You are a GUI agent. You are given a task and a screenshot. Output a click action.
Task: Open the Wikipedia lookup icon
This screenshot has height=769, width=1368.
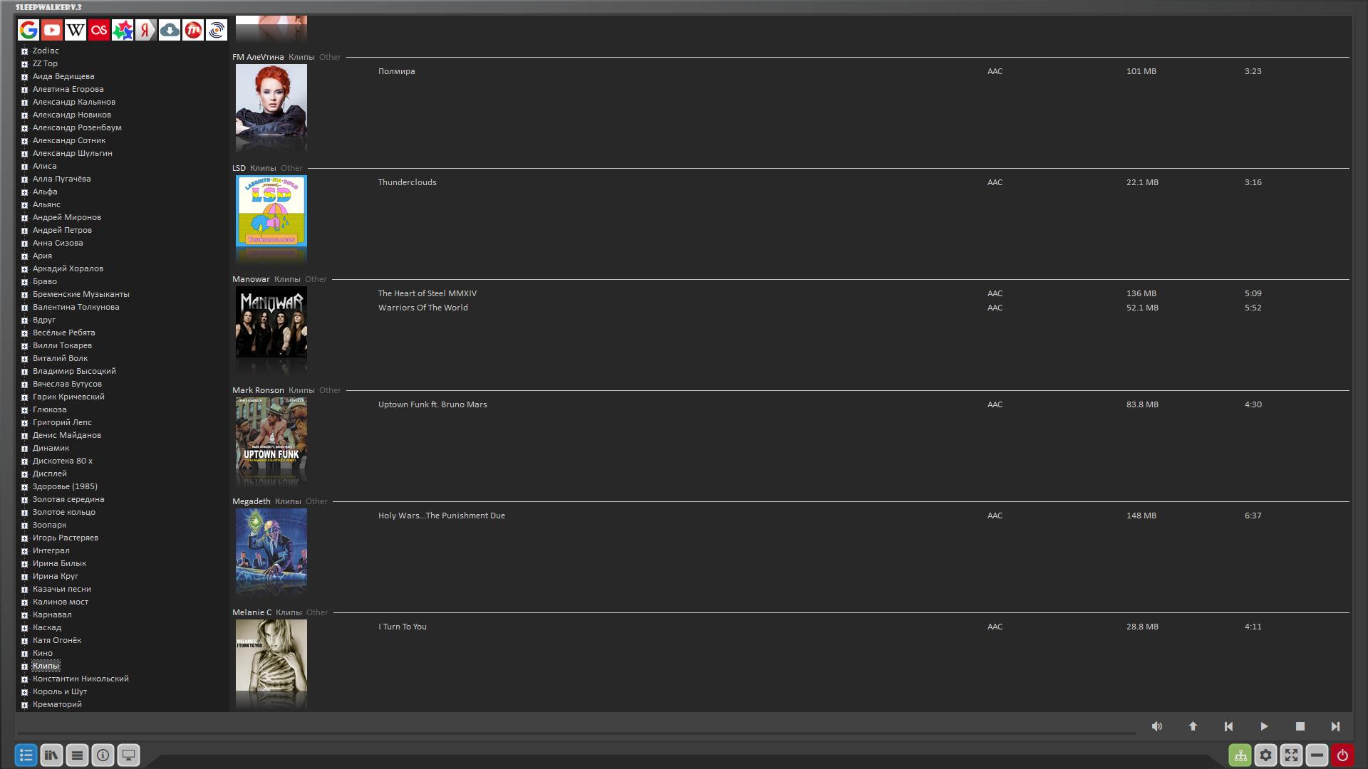(76, 30)
